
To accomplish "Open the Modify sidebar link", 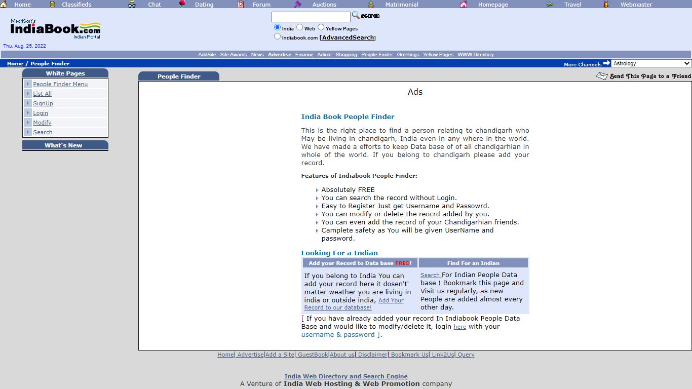I will coord(42,123).
